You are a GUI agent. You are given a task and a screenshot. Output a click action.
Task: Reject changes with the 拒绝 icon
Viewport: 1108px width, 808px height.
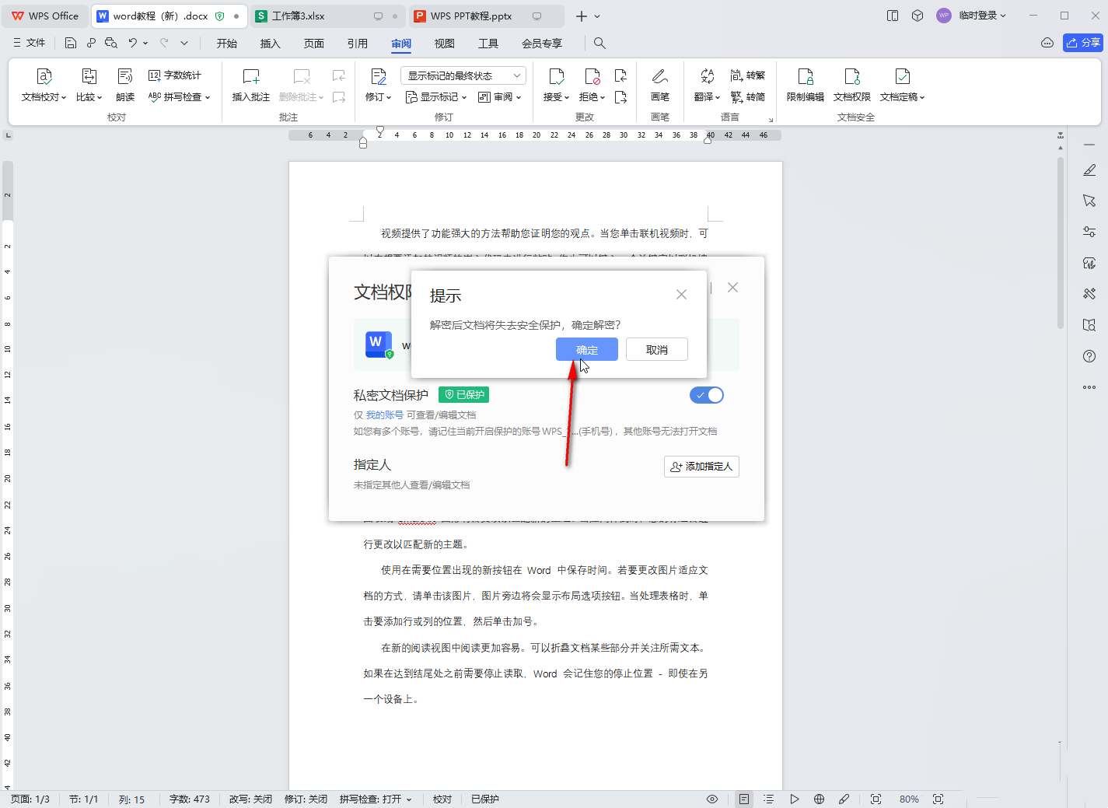(x=592, y=76)
